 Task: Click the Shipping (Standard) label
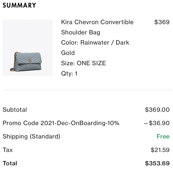pyautogui.click(x=31, y=136)
